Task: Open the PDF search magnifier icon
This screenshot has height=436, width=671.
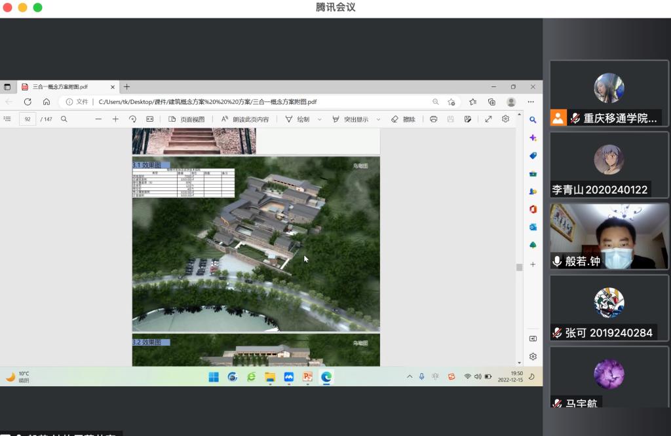Action: coord(64,119)
